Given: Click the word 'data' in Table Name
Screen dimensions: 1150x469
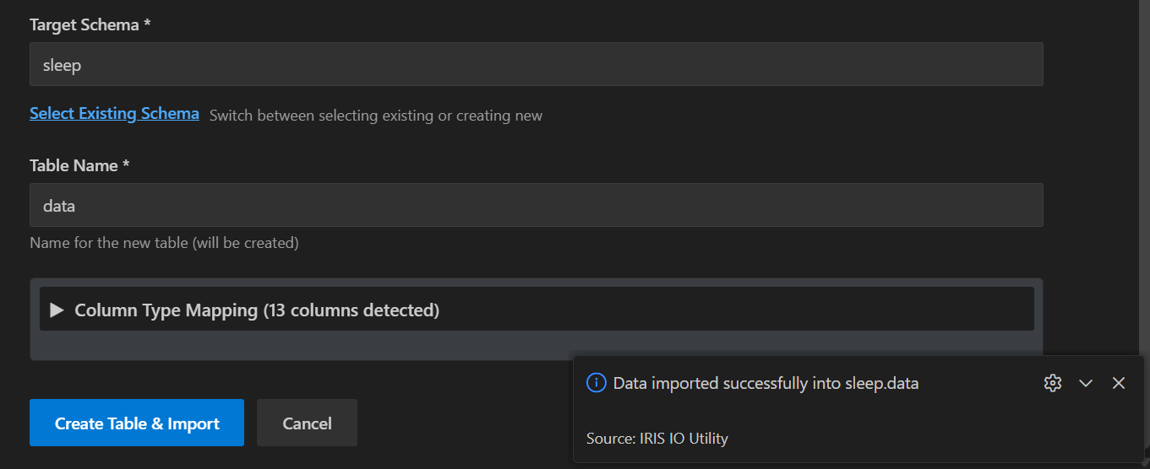Looking at the screenshot, I should point(59,205).
